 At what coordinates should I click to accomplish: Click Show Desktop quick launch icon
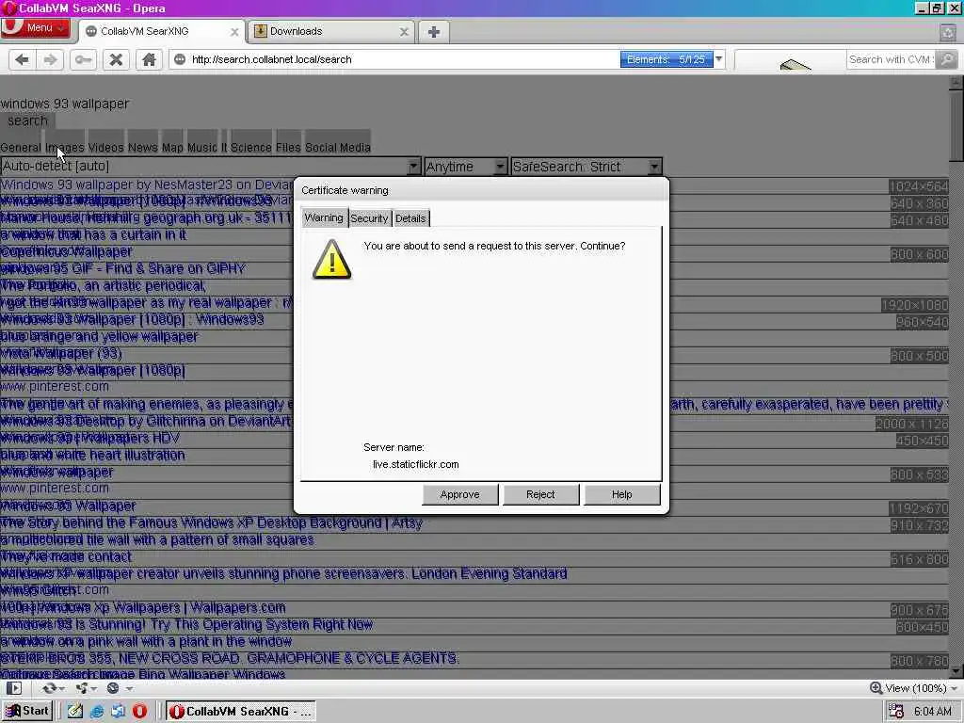click(118, 712)
